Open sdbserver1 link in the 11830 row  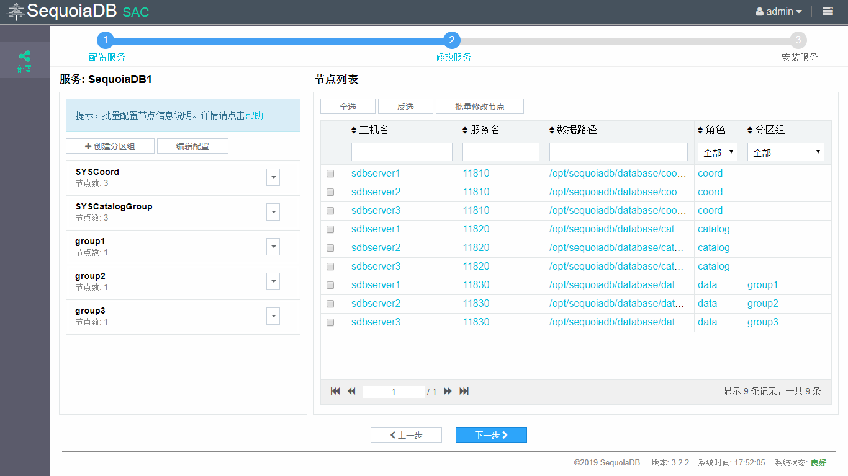tap(376, 285)
